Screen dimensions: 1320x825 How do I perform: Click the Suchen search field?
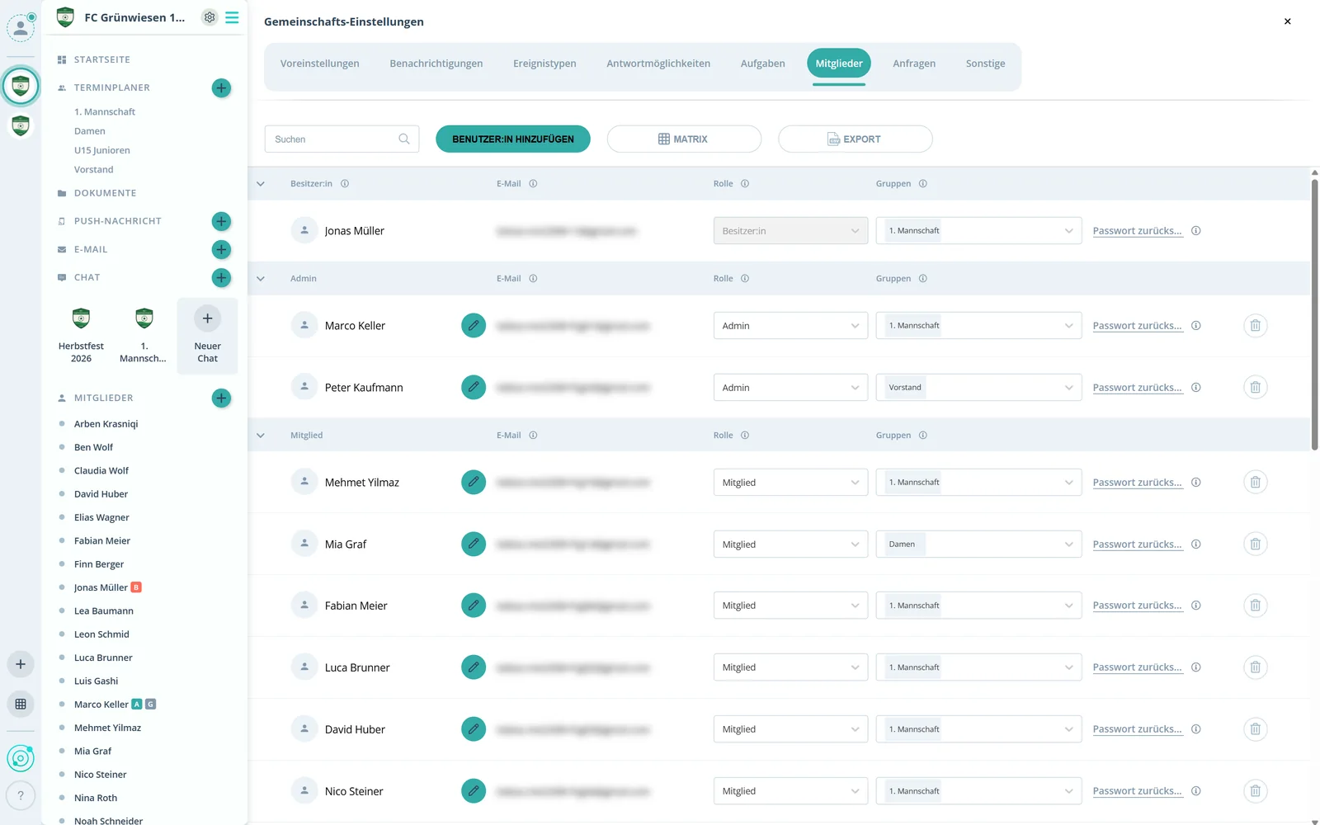[342, 139]
